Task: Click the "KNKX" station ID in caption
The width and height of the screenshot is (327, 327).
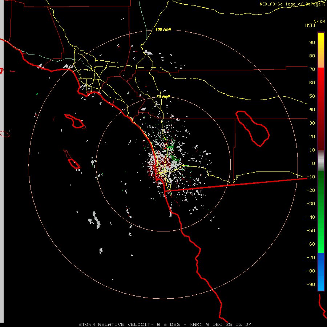Action: pos(196,324)
